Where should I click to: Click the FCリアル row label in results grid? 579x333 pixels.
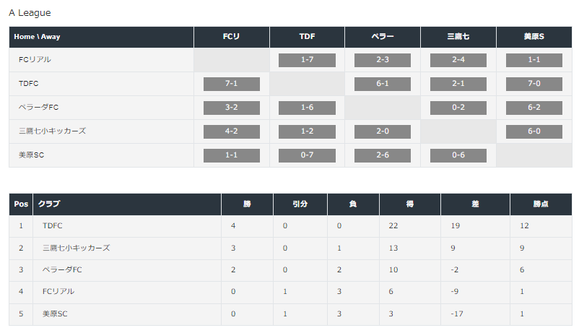[x=35, y=59]
